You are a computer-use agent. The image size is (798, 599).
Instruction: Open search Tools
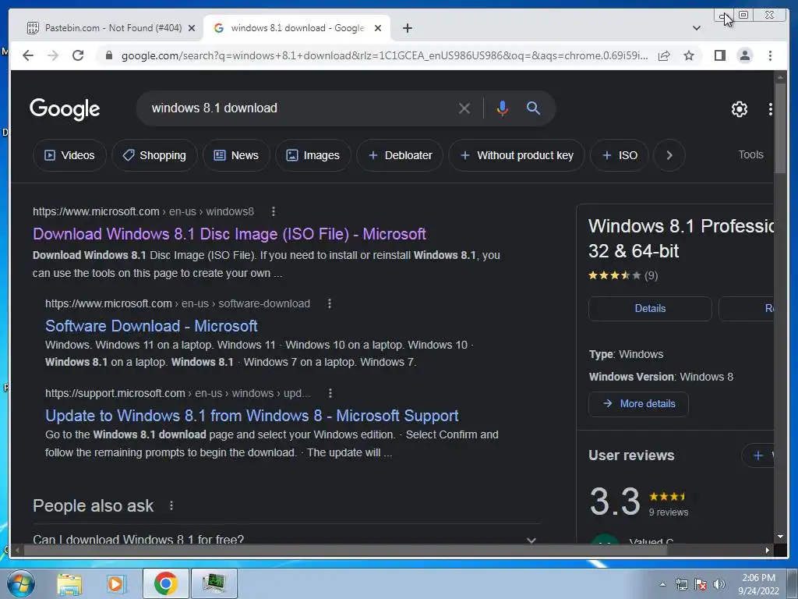(x=750, y=154)
